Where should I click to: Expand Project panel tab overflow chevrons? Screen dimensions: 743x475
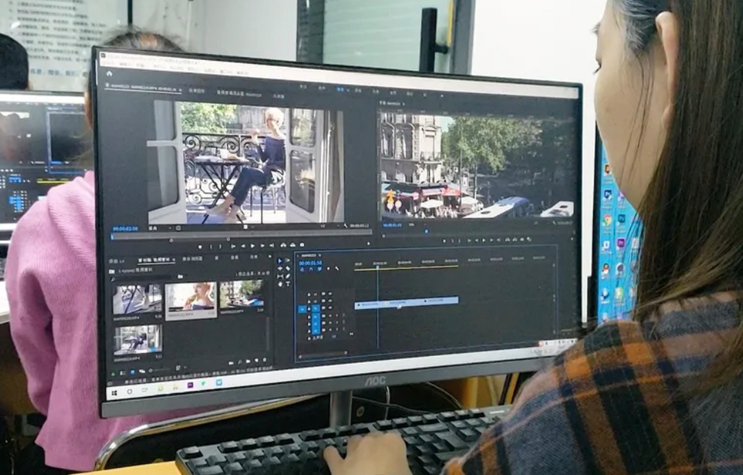[270, 257]
